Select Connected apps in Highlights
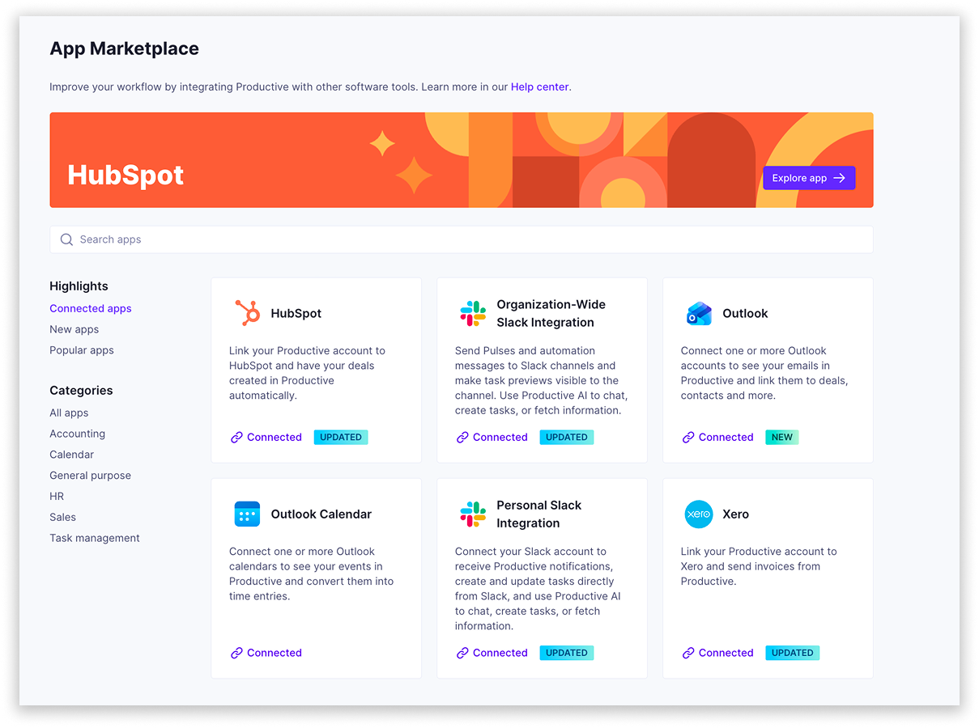979x728 pixels. coord(90,308)
